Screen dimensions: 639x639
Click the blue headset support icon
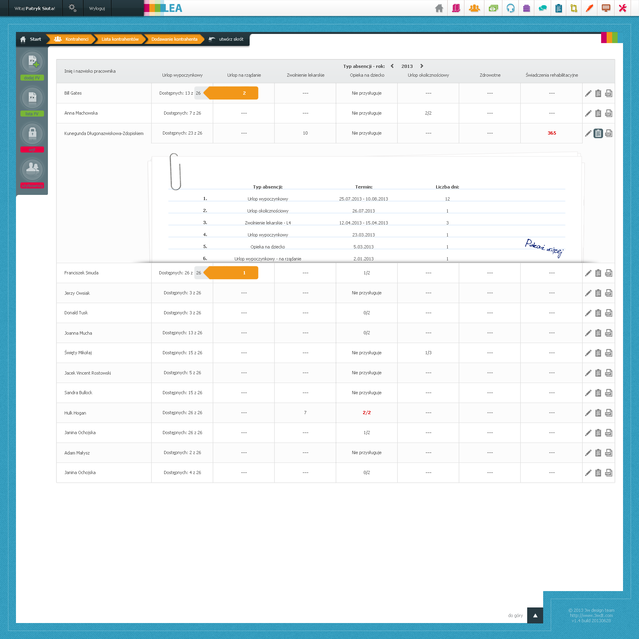[x=510, y=8]
